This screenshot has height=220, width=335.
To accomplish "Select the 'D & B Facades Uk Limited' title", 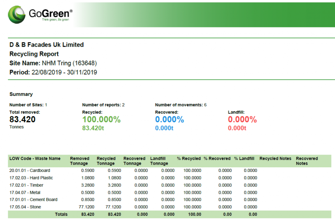I will [x=46, y=45].
